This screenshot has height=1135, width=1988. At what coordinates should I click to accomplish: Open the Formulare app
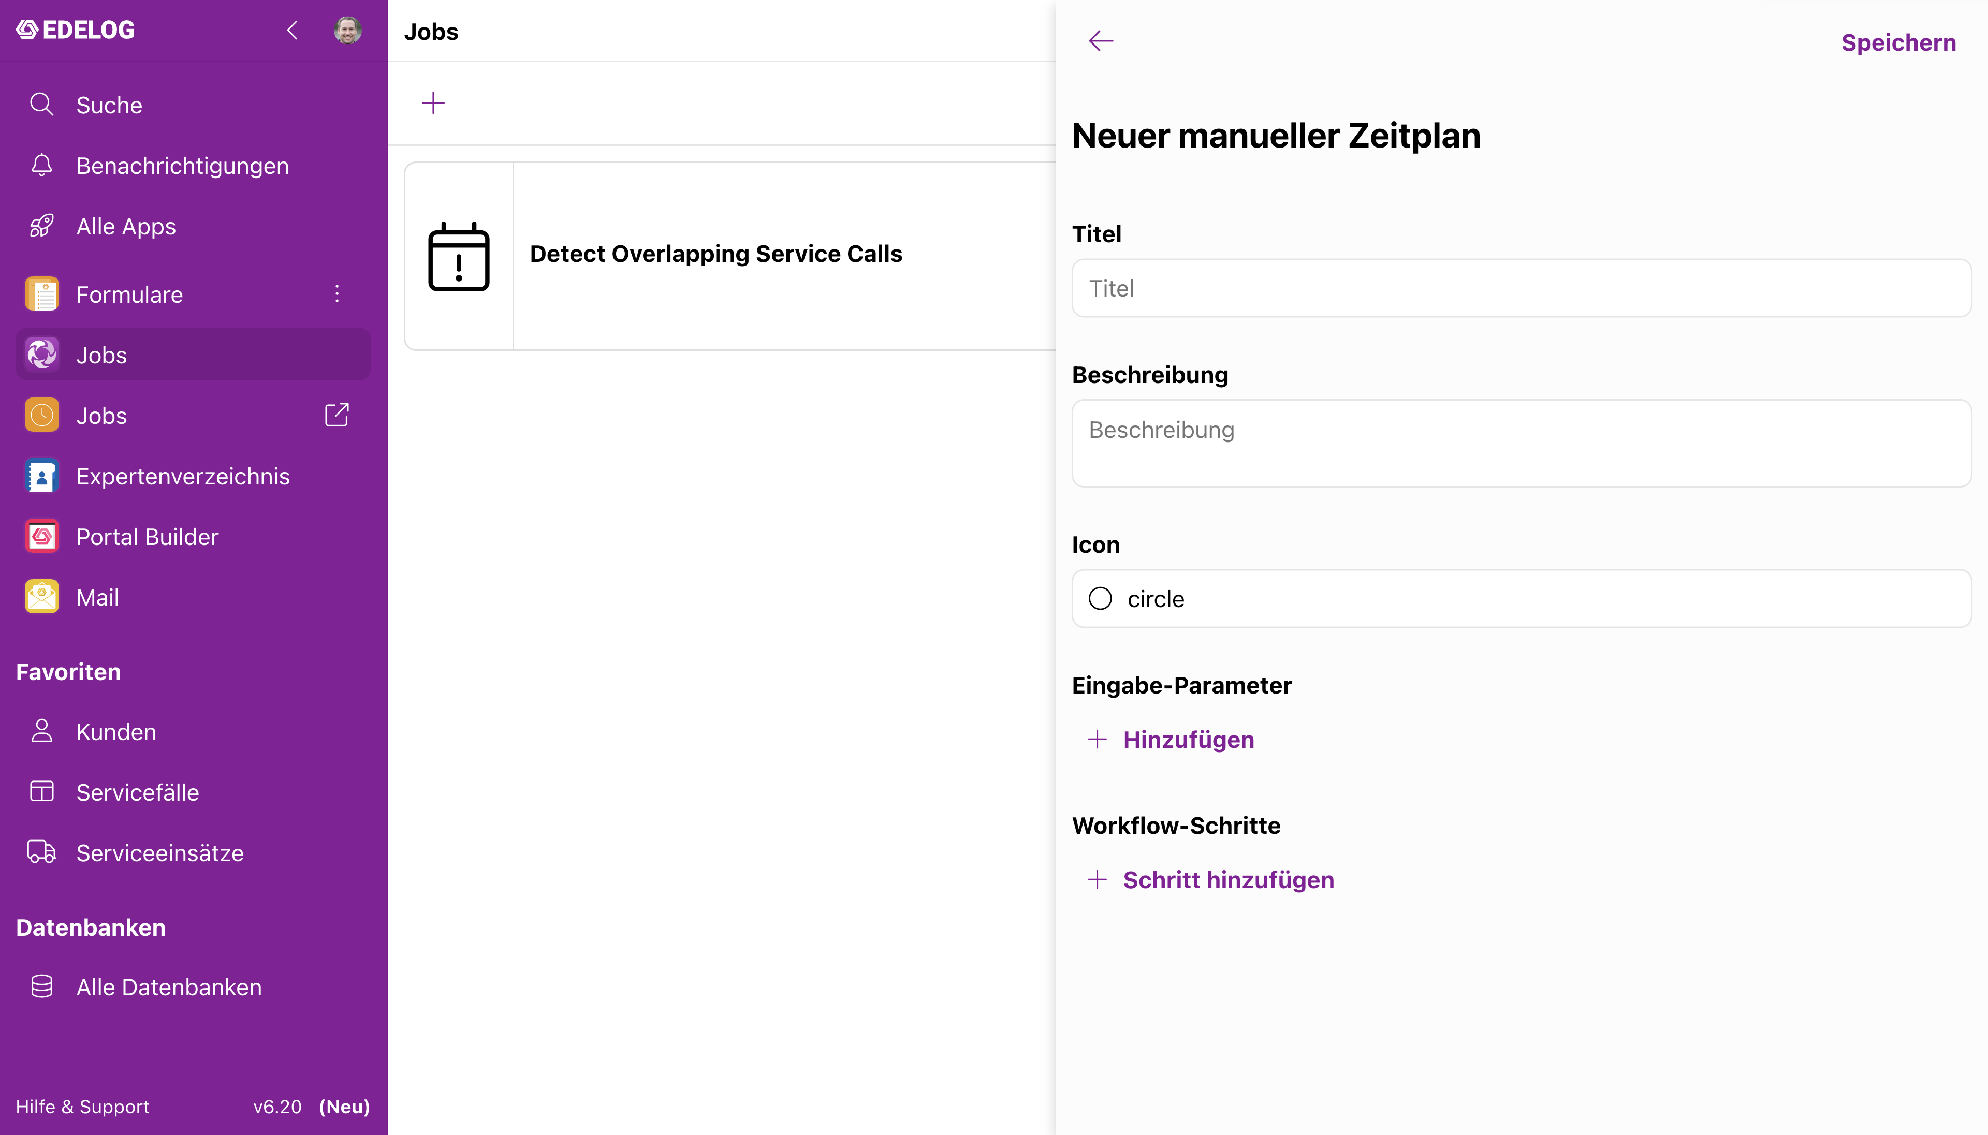tap(129, 294)
